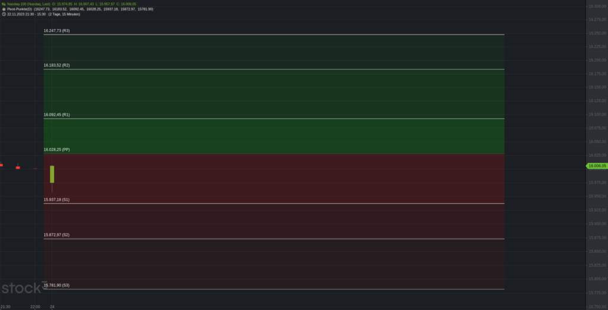Click the Pivot-Punkte indicator radio icon
This screenshot has width=608, height=310.
[4, 9]
